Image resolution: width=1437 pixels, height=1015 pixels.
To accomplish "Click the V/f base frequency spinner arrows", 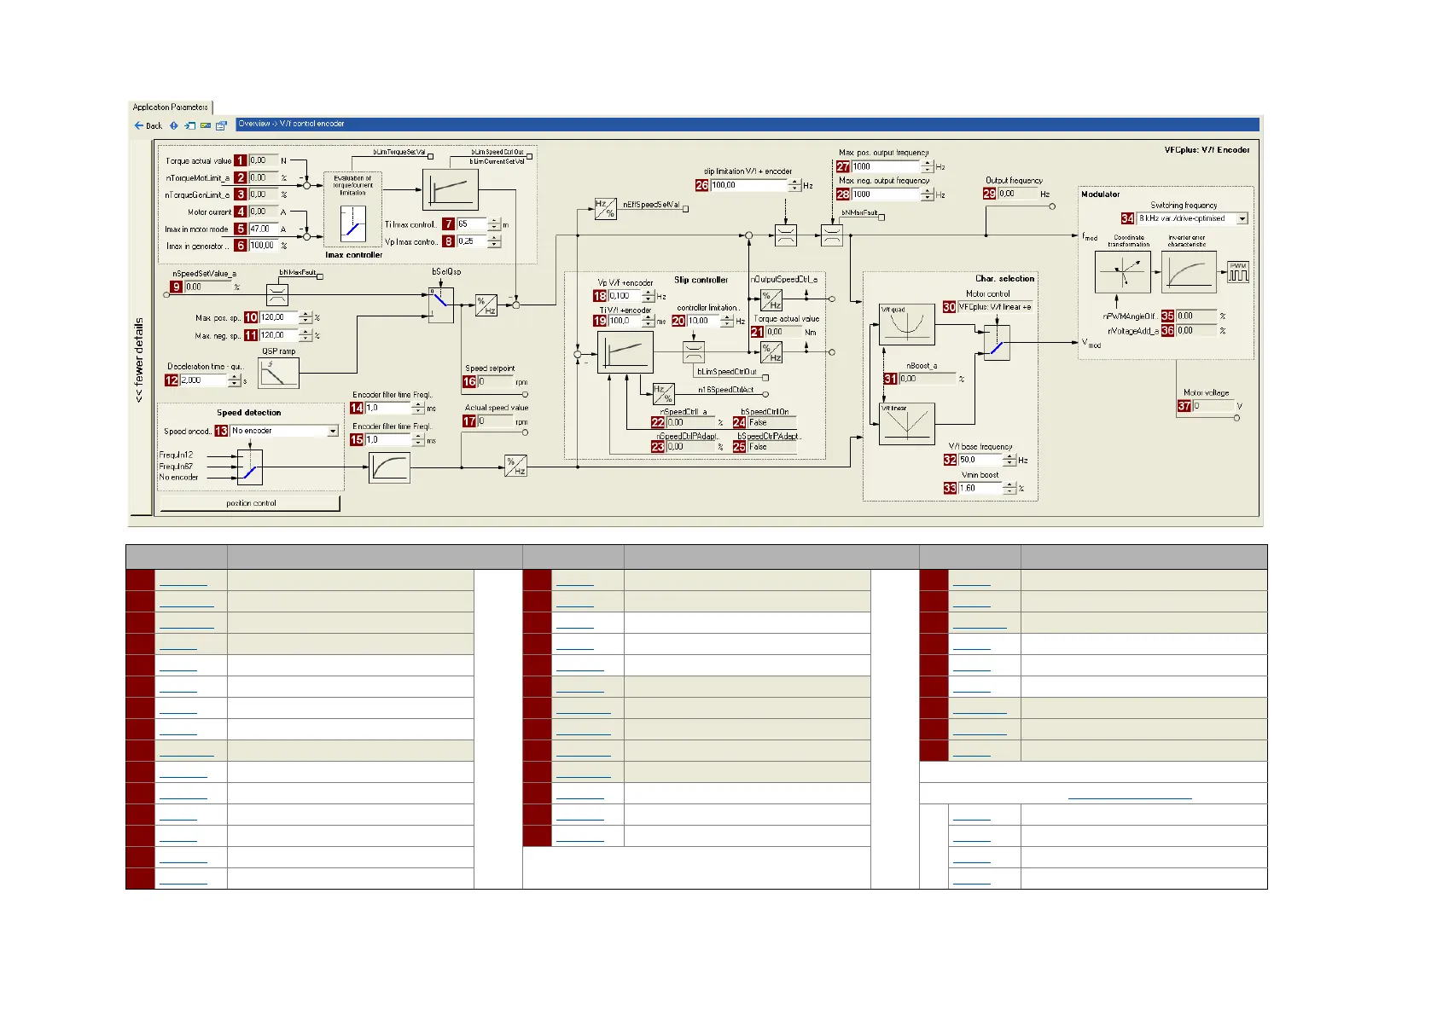I will (x=1010, y=460).
